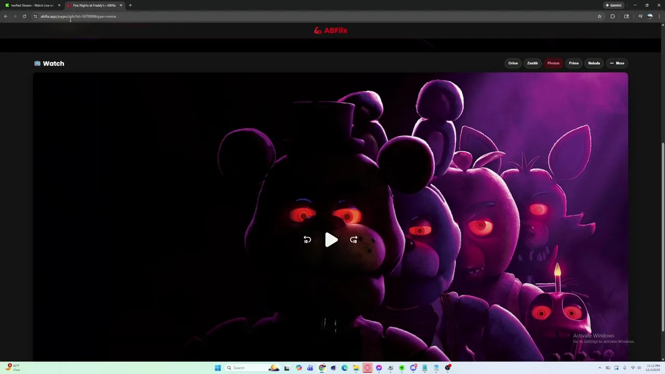Open Discord from the taskbar
The width and height of the screenshot is (665, 374).
coord(413,368)
